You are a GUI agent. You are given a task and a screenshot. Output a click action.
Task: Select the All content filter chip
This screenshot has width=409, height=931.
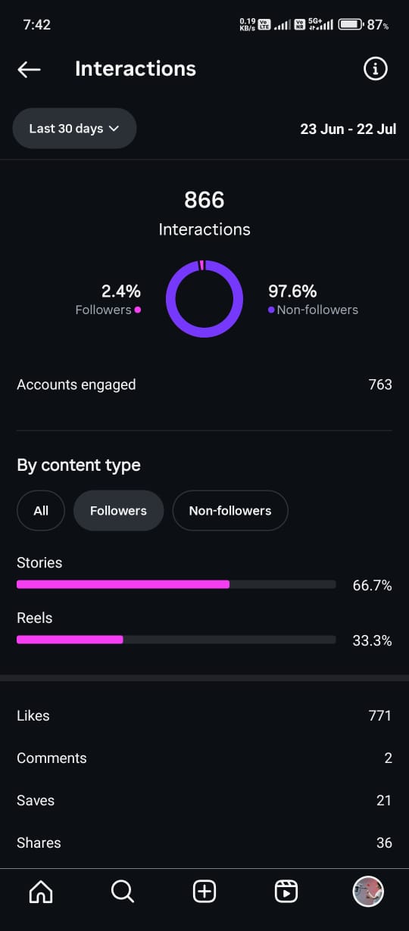41,511
